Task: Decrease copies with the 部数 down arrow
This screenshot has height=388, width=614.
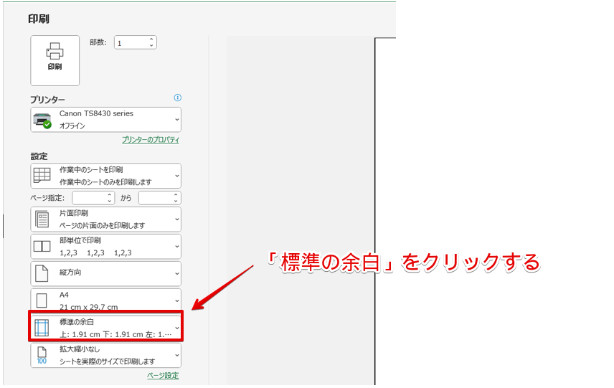Action: point(151,46)
